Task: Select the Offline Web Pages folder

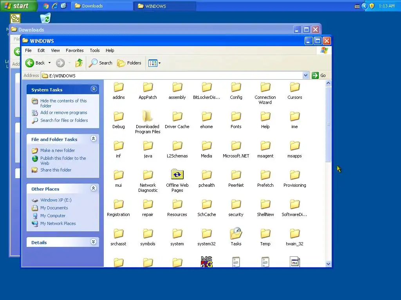Action: coord(177,180)
